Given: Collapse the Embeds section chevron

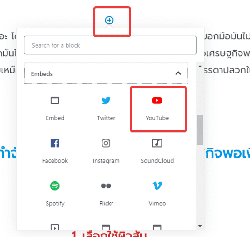Looking at the screenshot, I should 178,73.
